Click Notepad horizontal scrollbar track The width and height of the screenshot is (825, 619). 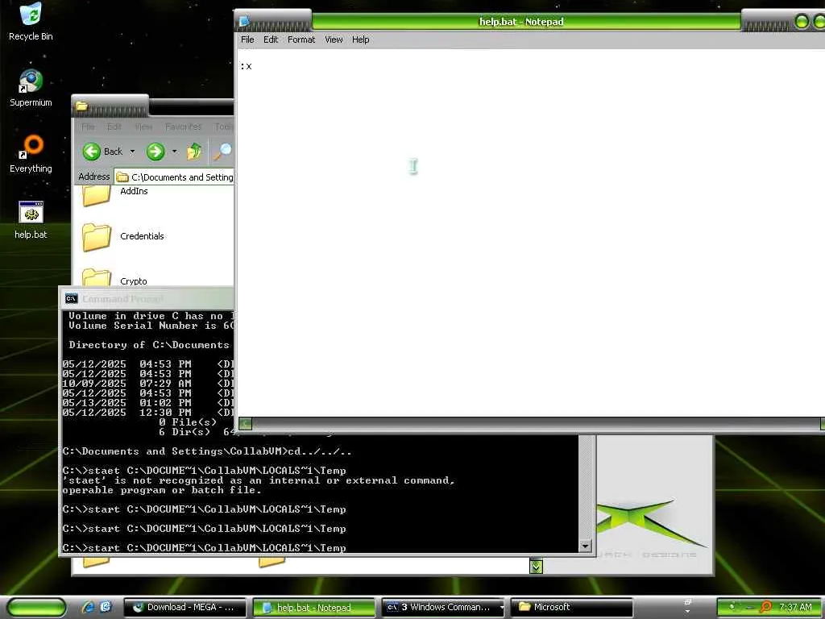[536, 423]
